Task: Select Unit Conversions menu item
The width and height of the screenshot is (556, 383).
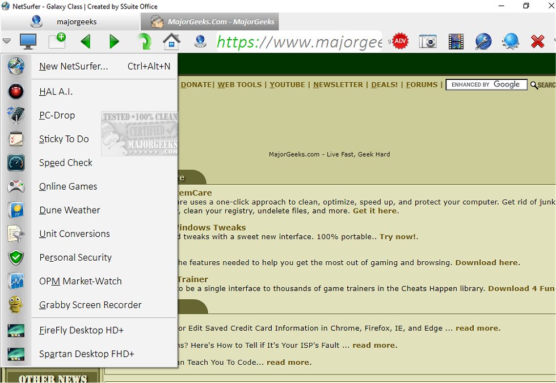Action: [x=104, y=234]
